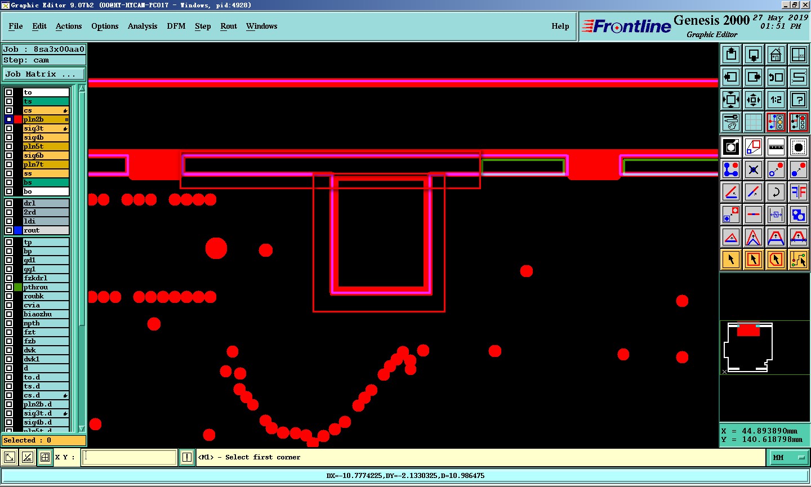Click the pan up arrow icon
The height and width of the screenshot is (487, 811).
[x=730, y=55]
